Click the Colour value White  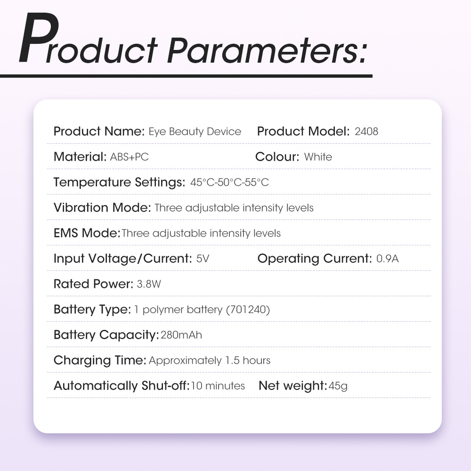click(x=318, y=157)
